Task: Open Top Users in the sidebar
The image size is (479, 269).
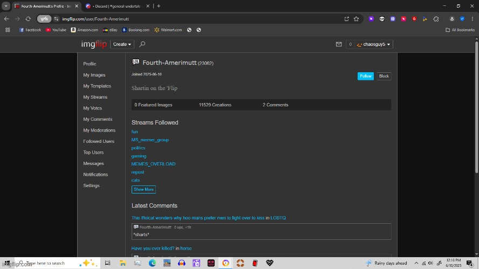Action: pyautogui.click(x=93, y=153)
